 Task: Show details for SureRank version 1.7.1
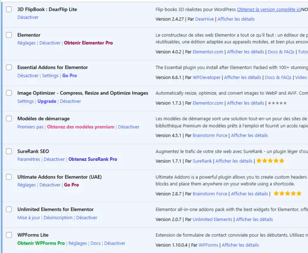pos(234,161)
